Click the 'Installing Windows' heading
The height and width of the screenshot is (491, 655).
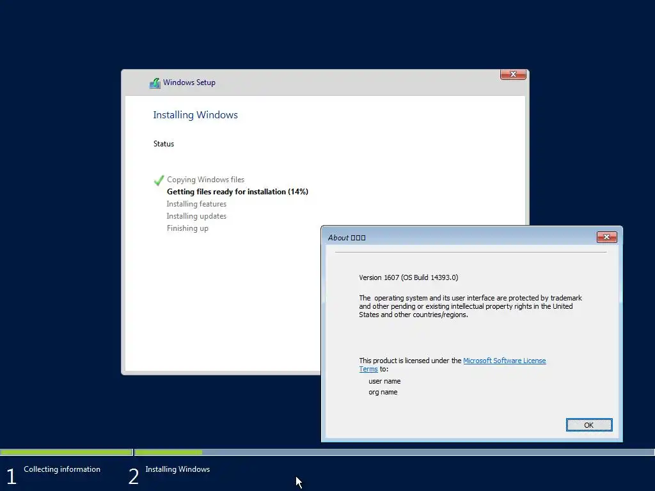(195, 115)
